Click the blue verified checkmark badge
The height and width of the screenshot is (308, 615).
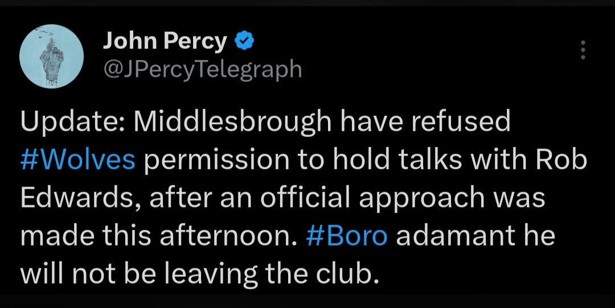click(x=241, y=41)
